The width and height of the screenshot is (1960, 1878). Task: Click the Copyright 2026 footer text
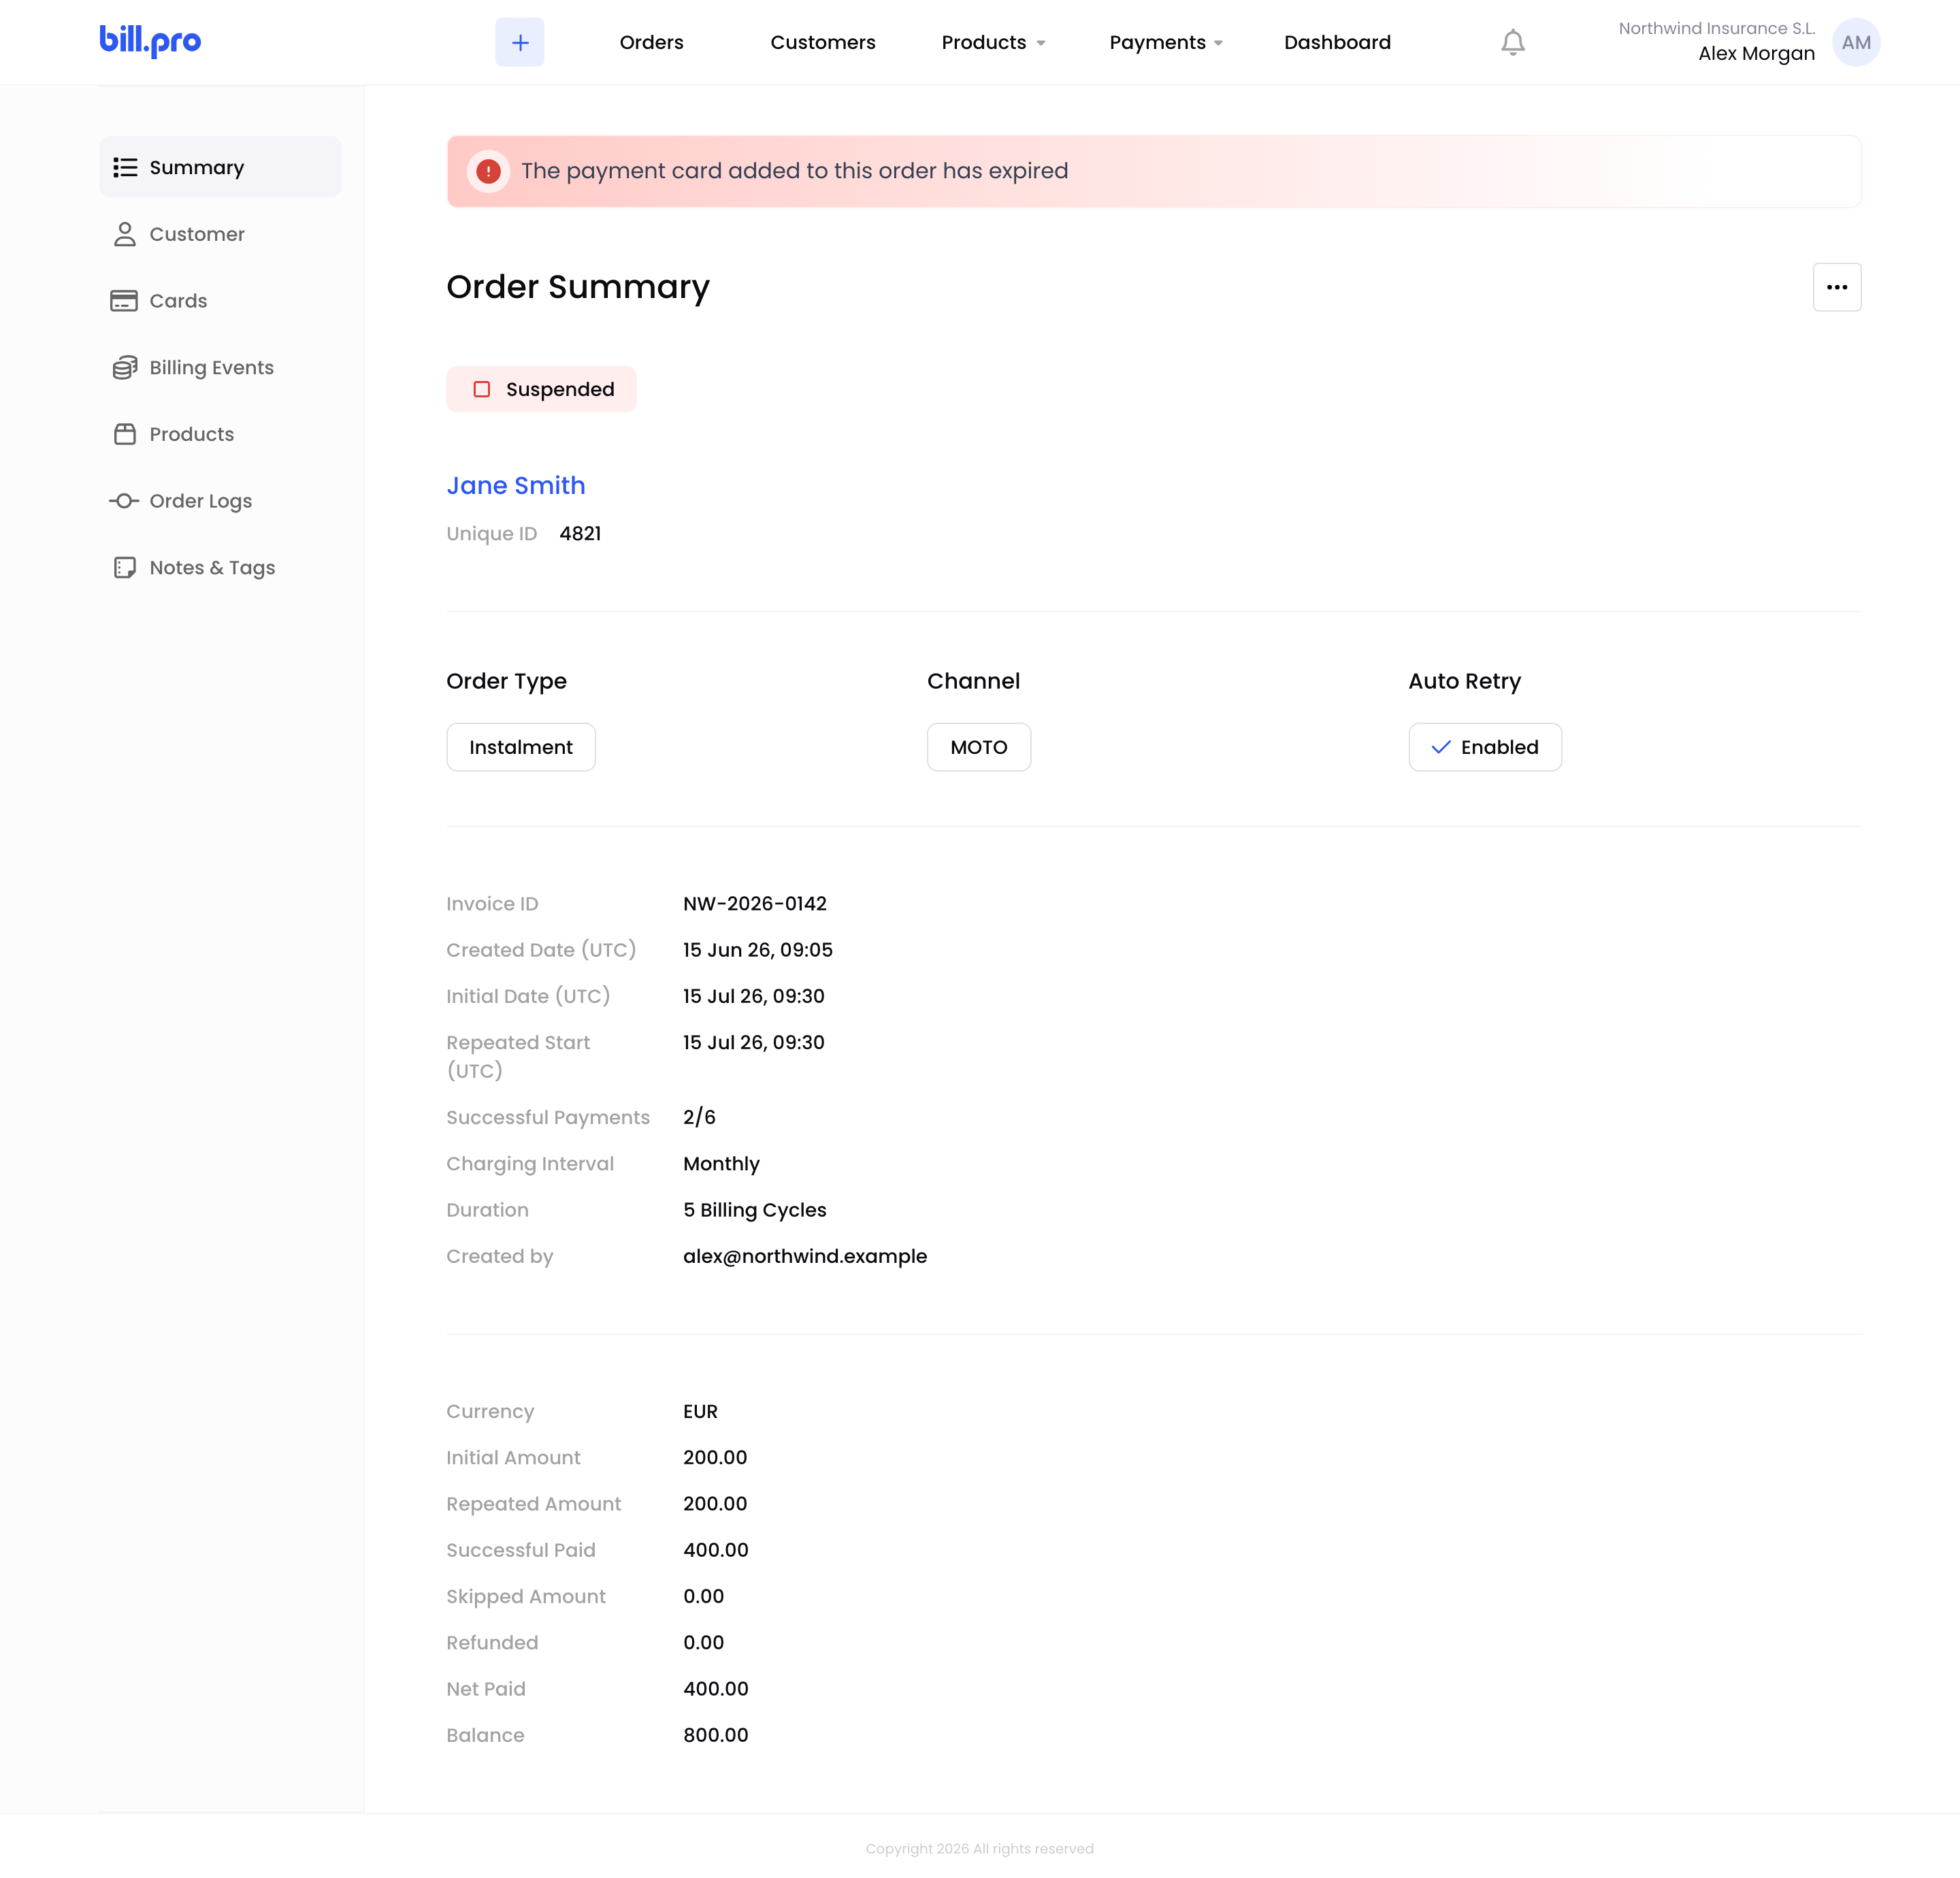[x=979, y=1849]
